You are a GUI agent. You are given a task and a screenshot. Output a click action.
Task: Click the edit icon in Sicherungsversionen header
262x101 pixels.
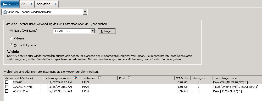click(75, 78)
